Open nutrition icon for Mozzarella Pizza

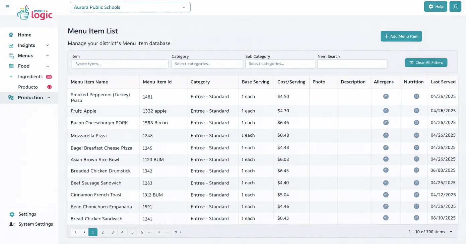click(416, 135)
